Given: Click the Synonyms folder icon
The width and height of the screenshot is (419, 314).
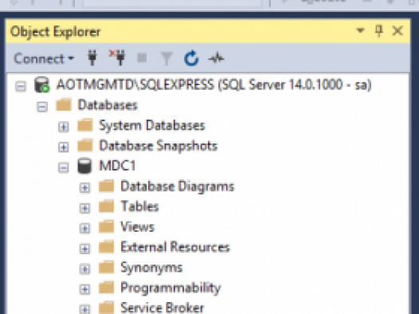Looking at the screenshot, I should pos(107,267).
